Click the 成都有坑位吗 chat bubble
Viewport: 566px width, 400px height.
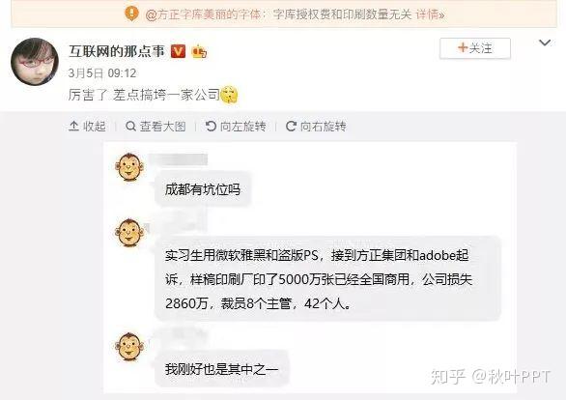coord(203,189)
